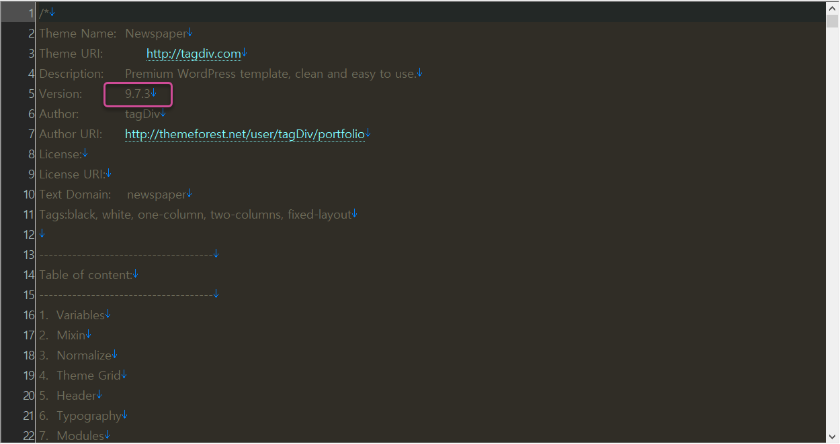Open the themeforest.net tagDiv portfolio link
The height and width of the screenshot is (444, 840).
click(x=245, y=134)
